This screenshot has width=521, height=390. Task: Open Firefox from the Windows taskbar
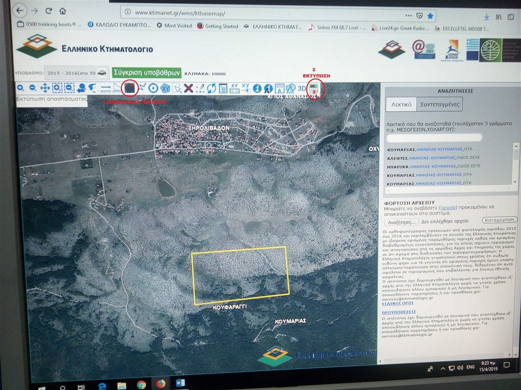(x=161, y=384)
